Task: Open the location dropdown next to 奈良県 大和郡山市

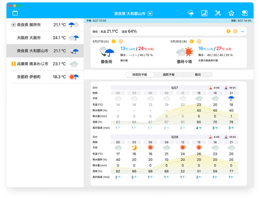Action: pos(150,14)
